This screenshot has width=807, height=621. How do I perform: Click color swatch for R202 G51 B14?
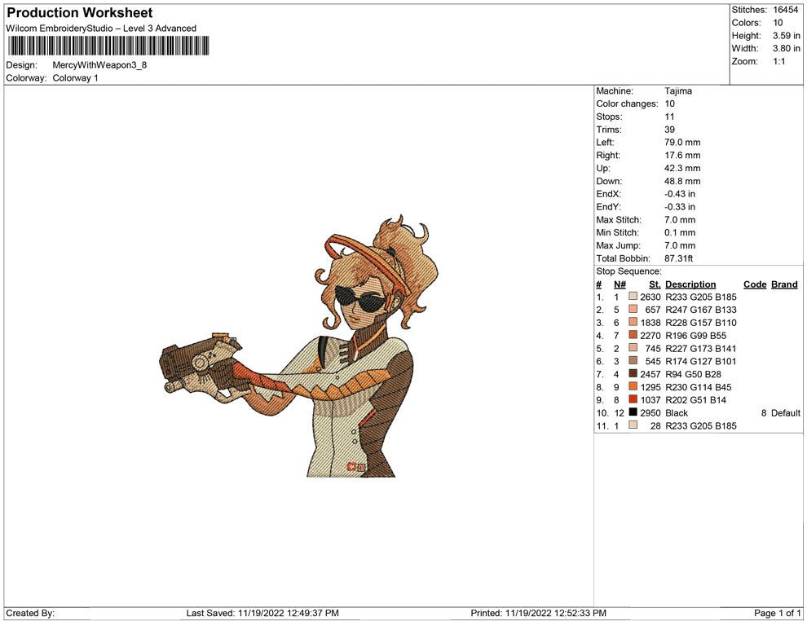coord(633,399)
